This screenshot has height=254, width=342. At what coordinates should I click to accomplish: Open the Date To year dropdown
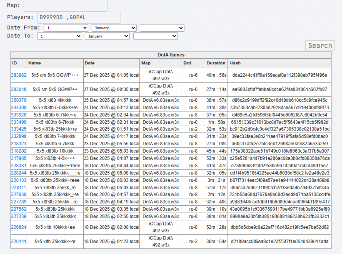(156, 36)
